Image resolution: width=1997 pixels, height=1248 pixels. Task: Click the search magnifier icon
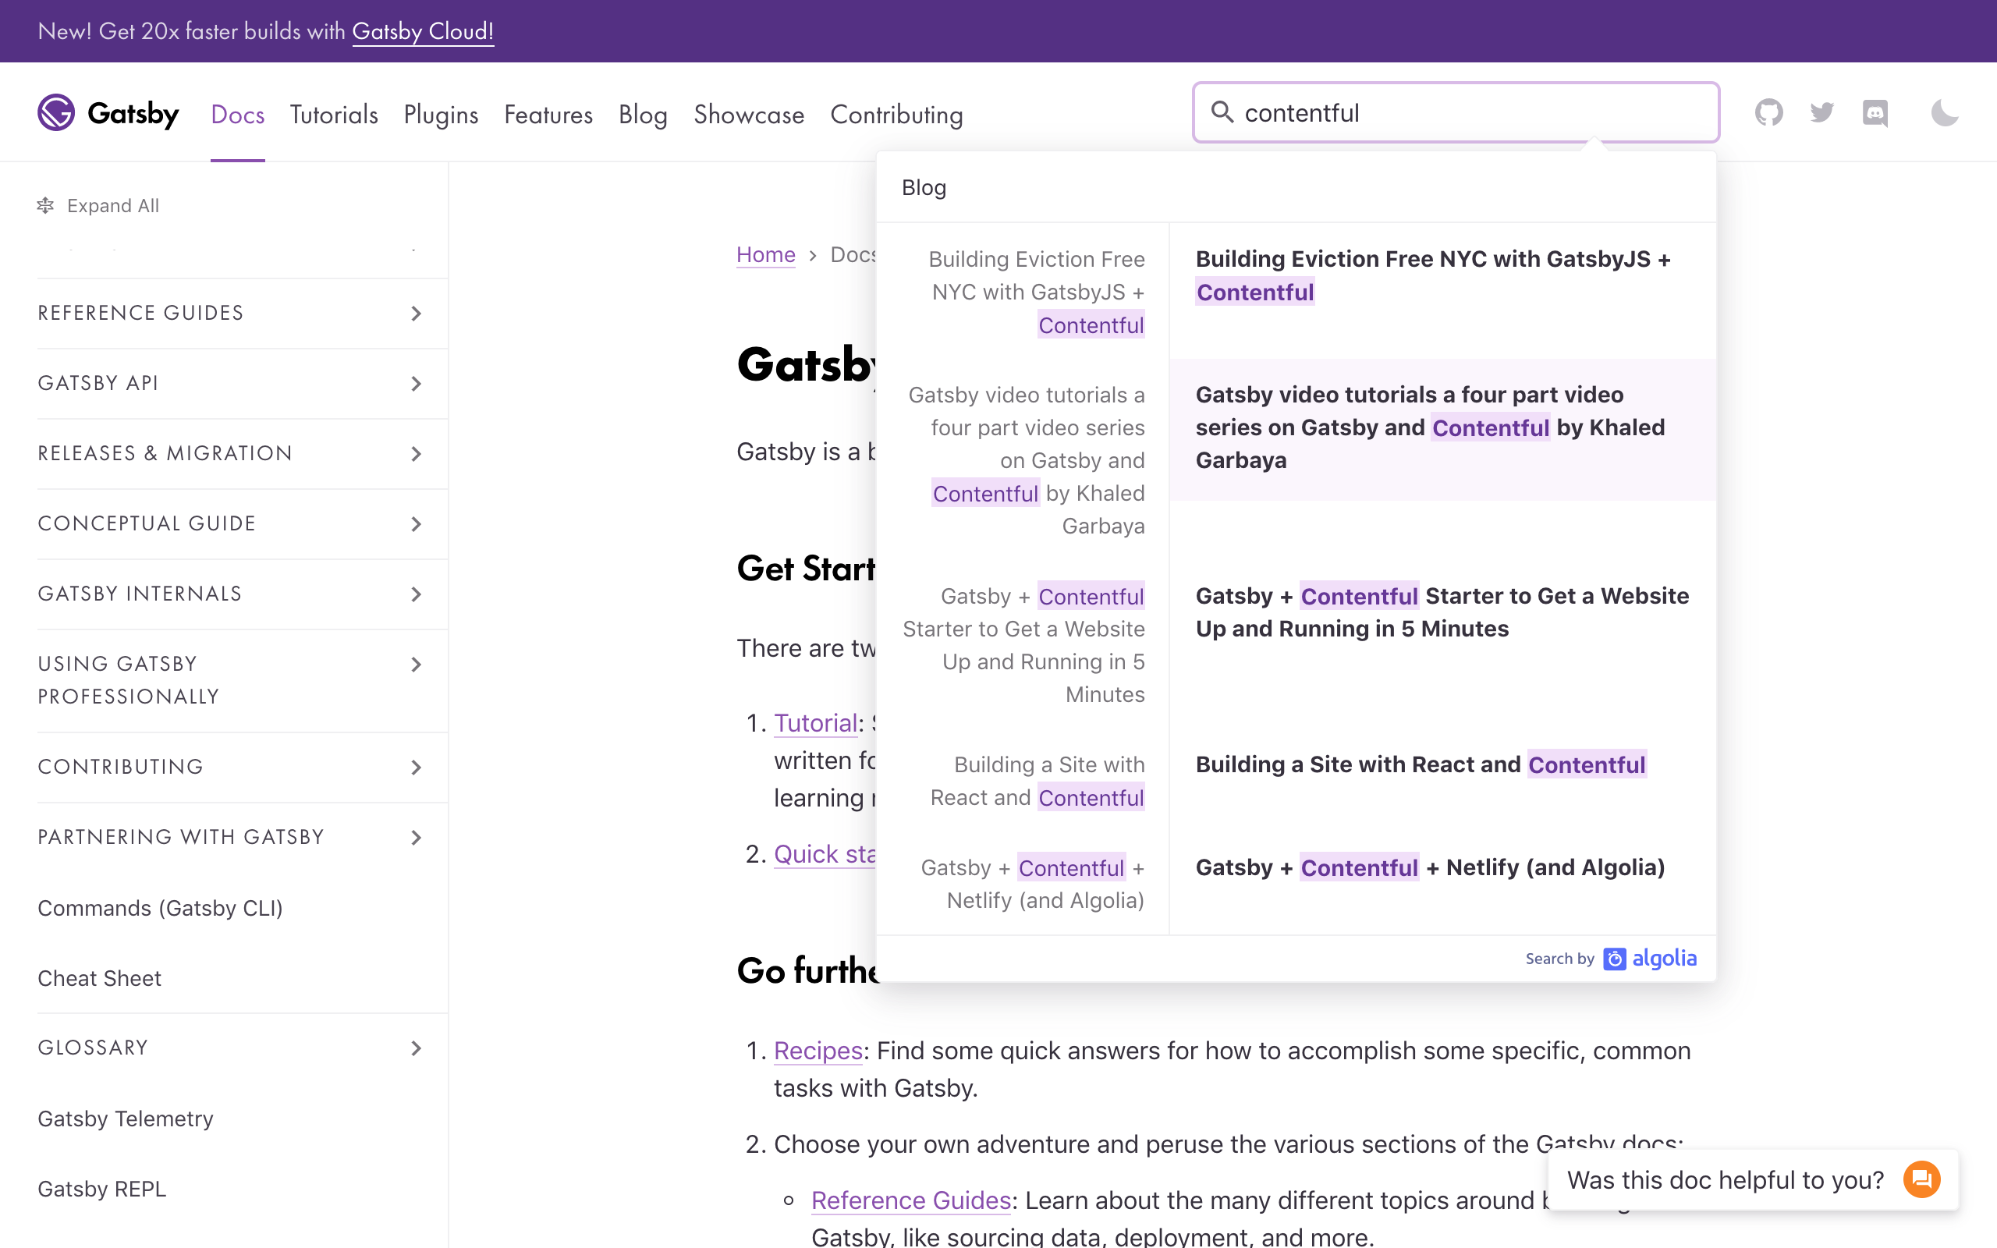1224,112
